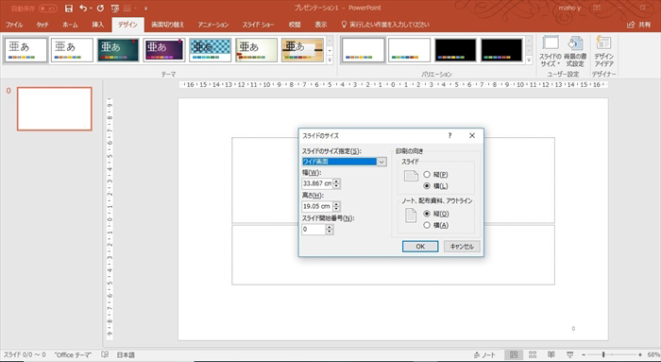Screen dimensions: 661x362
Task: Toggle the 自動保存 AutoSave switch
Action: click(48, 8)
